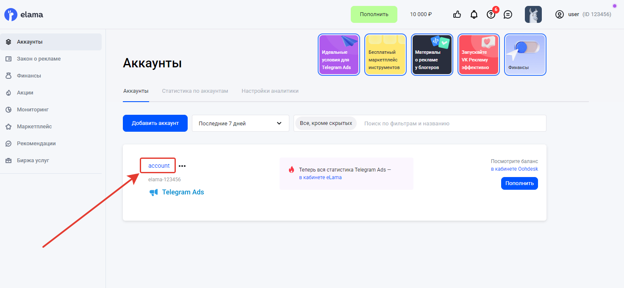Click the llama avatar picture

(533, 14)
